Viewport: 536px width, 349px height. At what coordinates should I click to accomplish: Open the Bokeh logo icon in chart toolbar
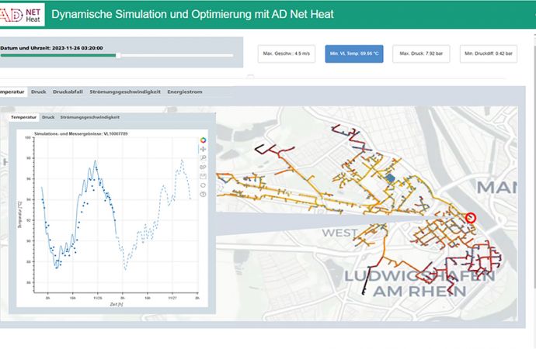[x=203, y=140]
